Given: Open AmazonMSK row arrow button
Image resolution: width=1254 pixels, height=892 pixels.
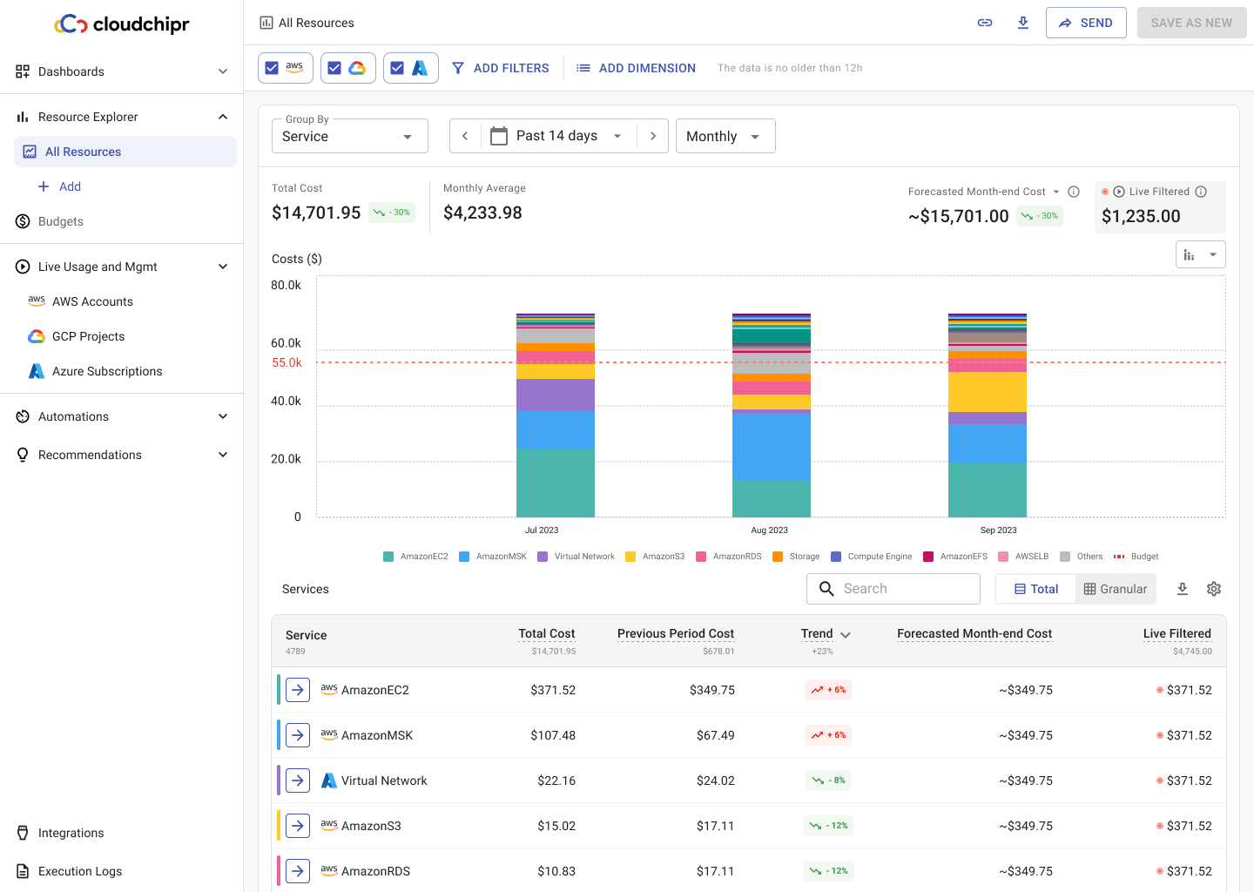Looking at the screenshot, I should coord(298,735).
